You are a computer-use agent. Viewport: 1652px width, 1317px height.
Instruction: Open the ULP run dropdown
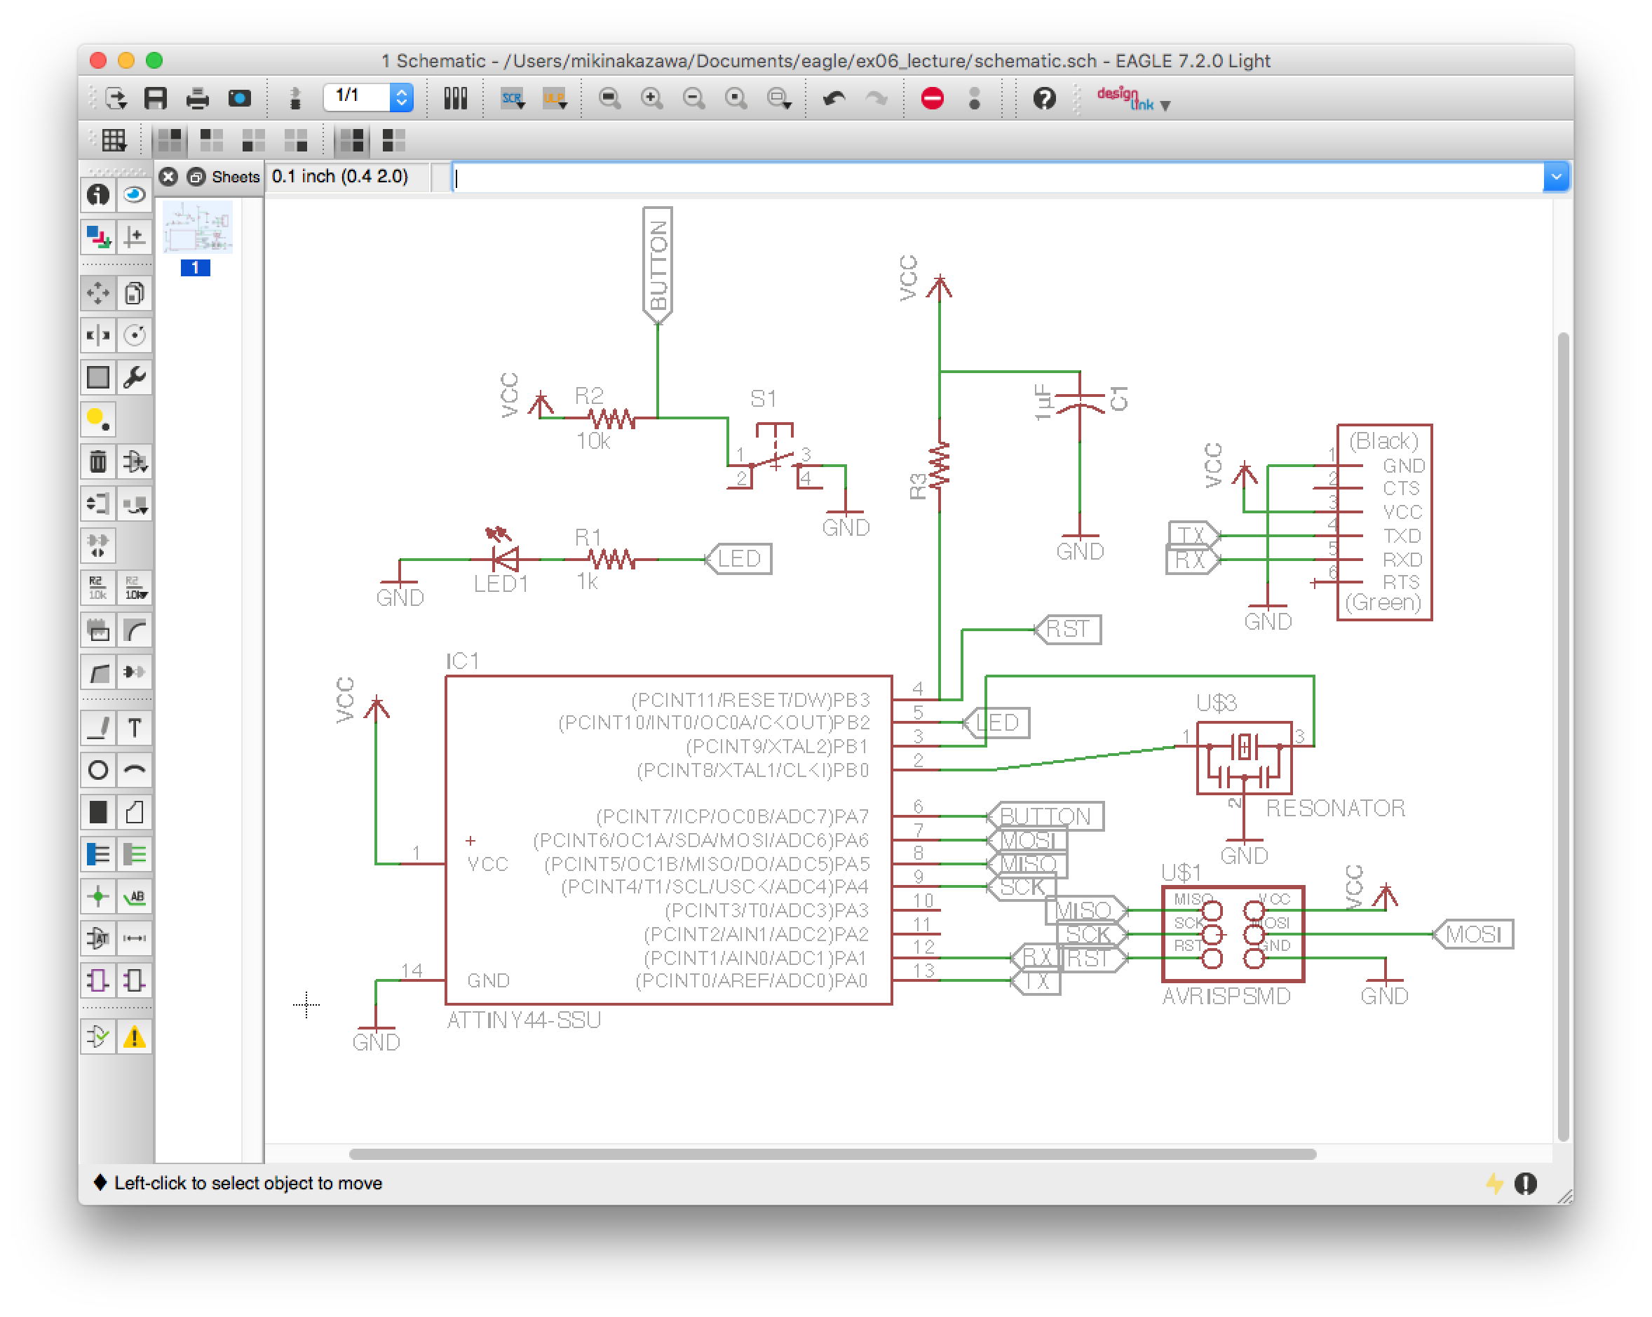[555, 98]
